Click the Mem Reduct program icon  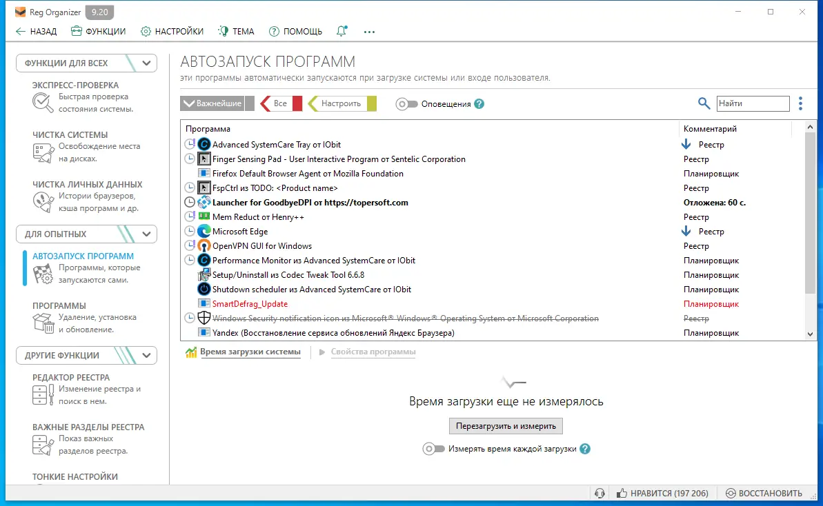point(204,216)
